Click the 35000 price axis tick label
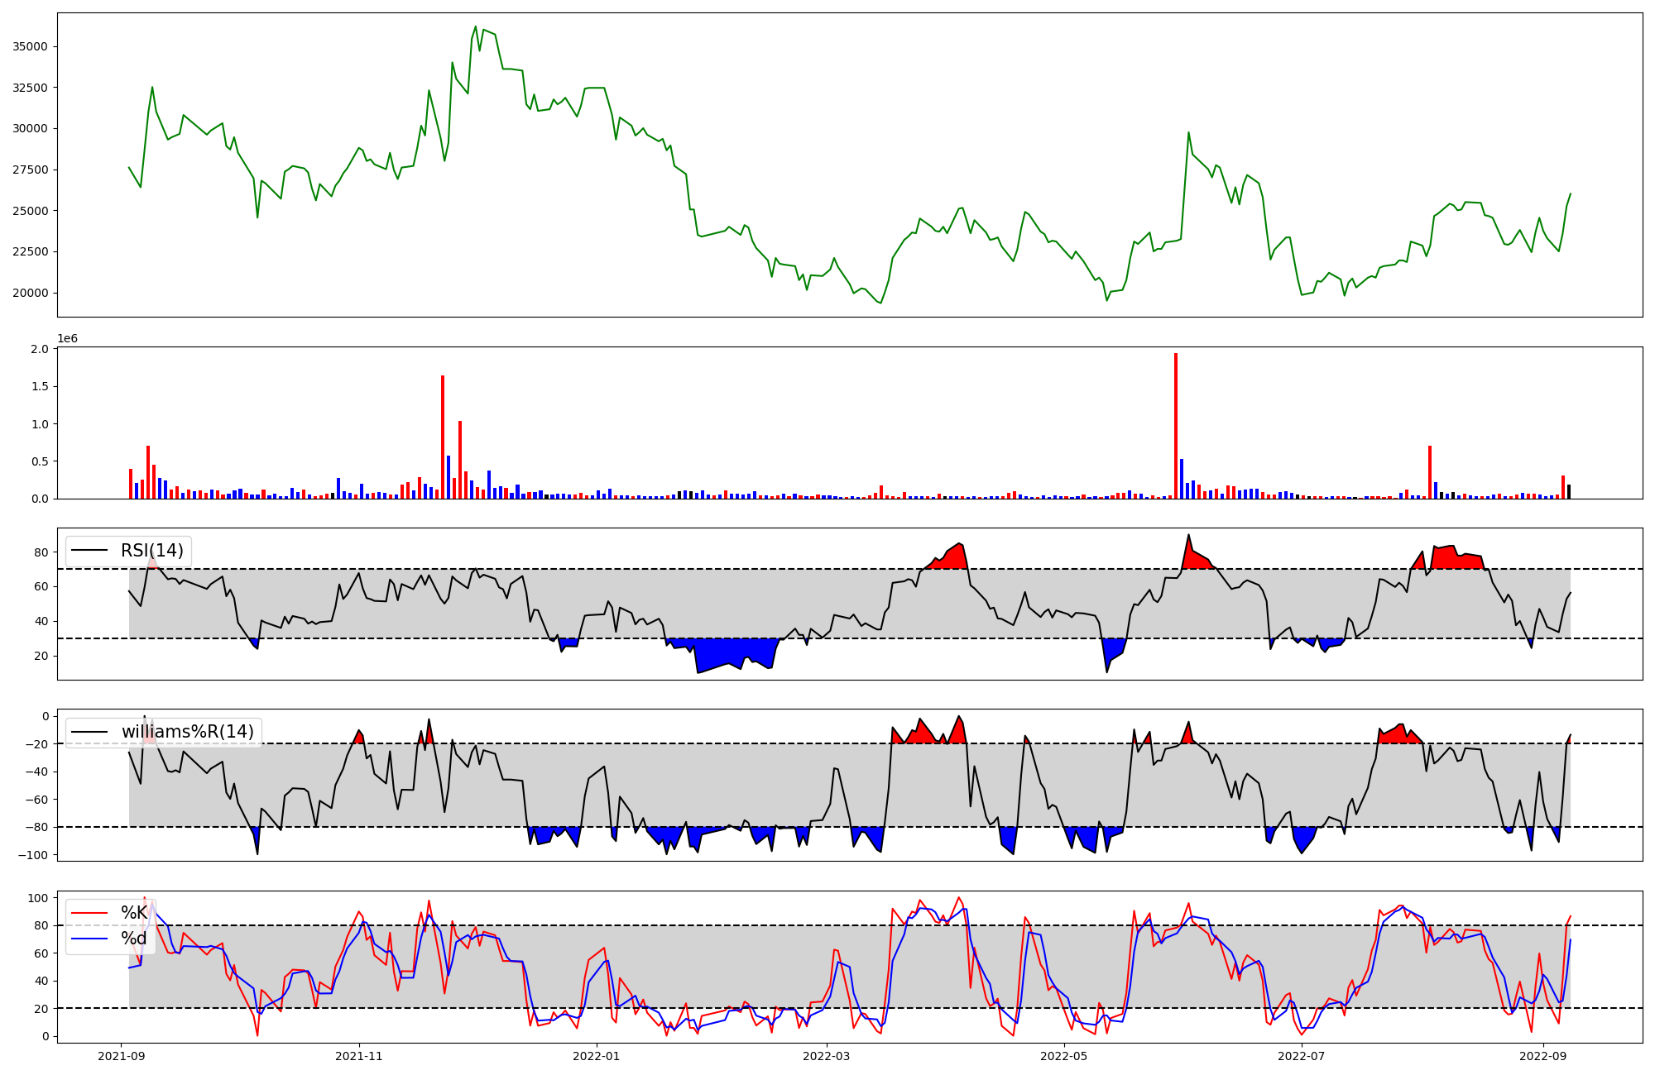 click(x=30, y=46)
